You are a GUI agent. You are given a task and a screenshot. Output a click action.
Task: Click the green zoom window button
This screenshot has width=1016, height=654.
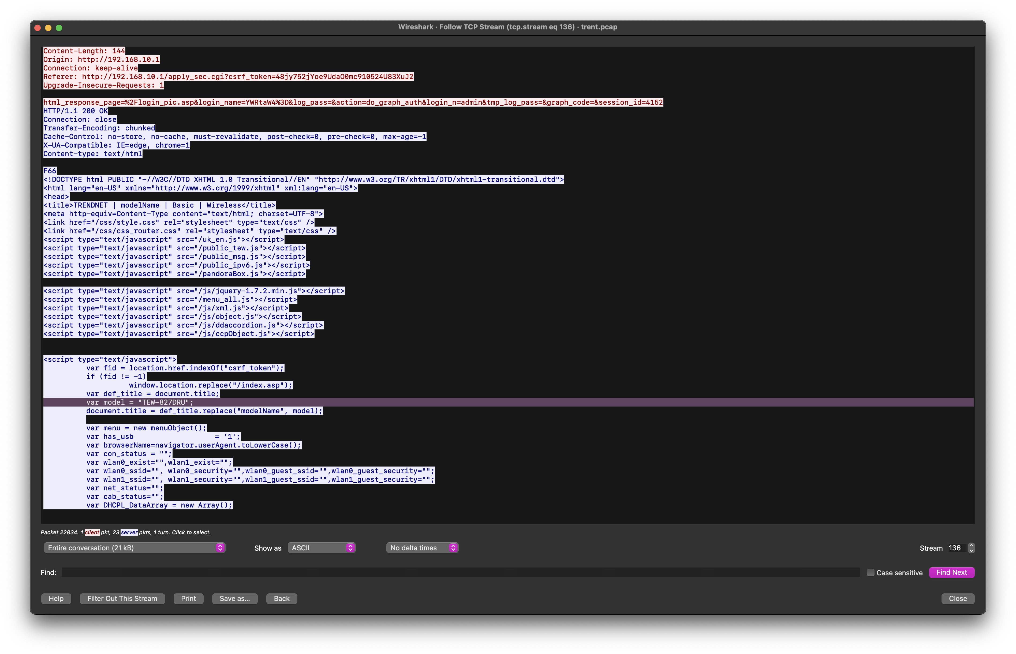(59, 28)
